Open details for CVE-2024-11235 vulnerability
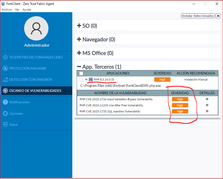The width and height of the screenshot is (223, 179). (x=207, y=105)
